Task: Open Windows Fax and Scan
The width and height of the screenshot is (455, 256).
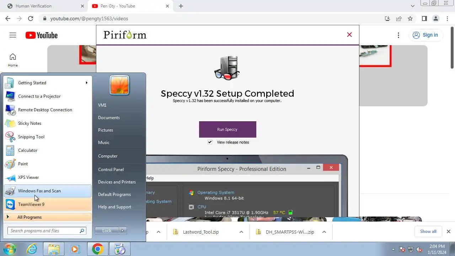Action: click(x=48, y=191)
